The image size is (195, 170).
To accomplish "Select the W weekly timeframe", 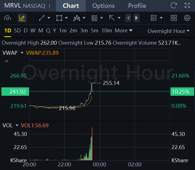I will coord(33,31).
